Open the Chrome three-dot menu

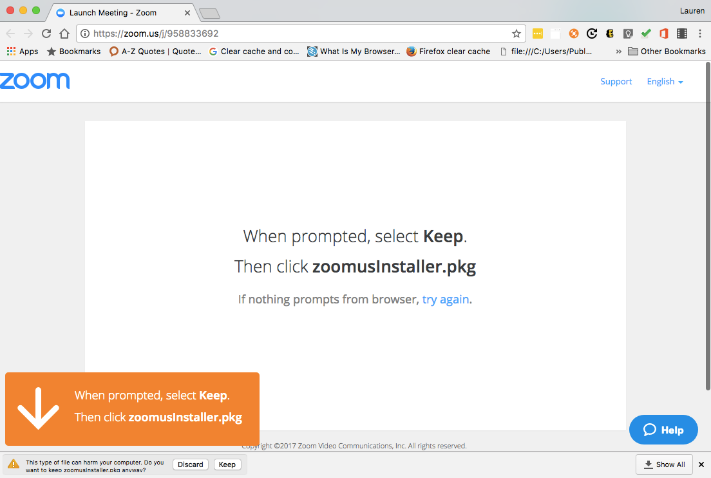point(700,33)
